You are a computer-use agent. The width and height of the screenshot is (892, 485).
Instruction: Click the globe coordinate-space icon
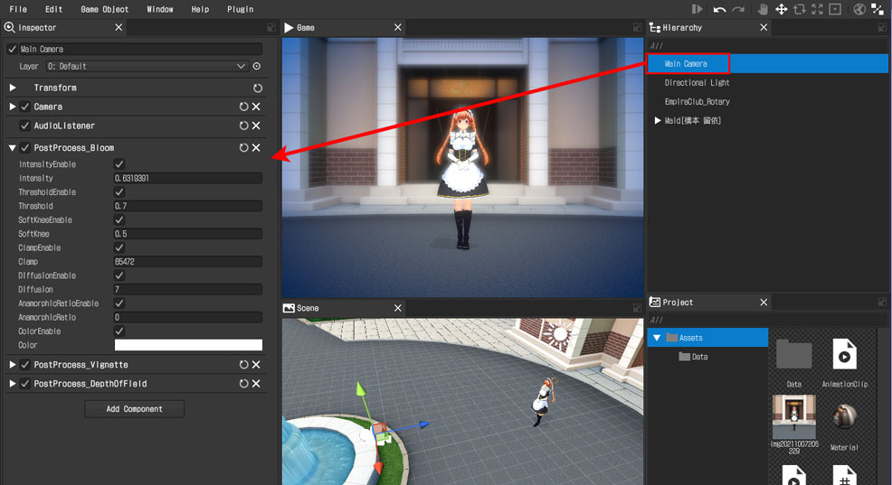pyautogui.click(x=859, y=9)
